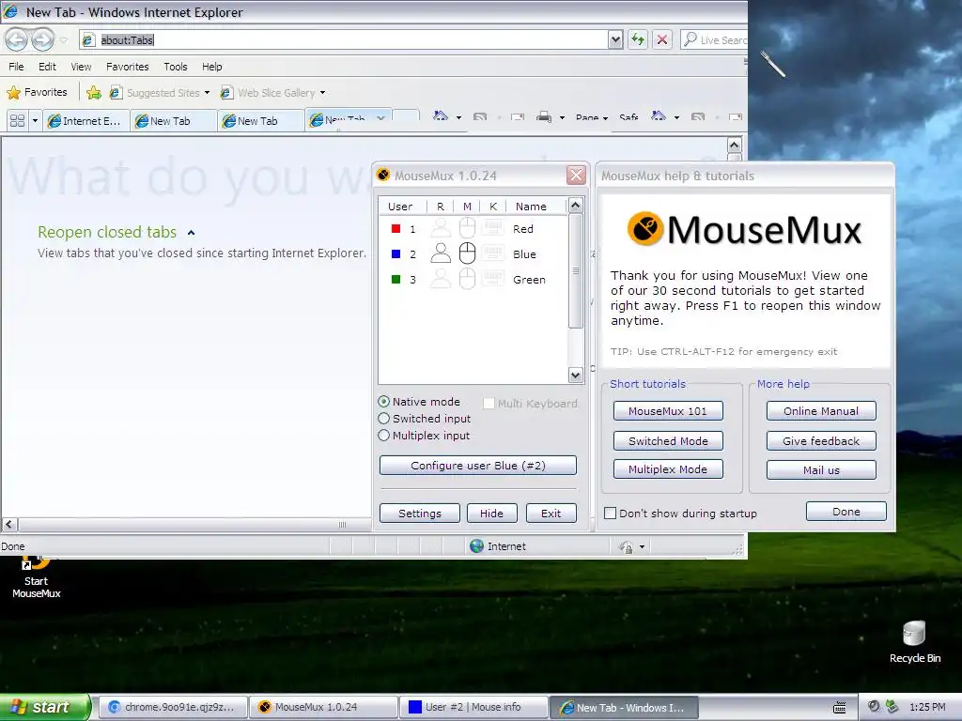
Task: Click the Hide button in MouseMux
Action: pyautogui.click(x=491, y=514)
